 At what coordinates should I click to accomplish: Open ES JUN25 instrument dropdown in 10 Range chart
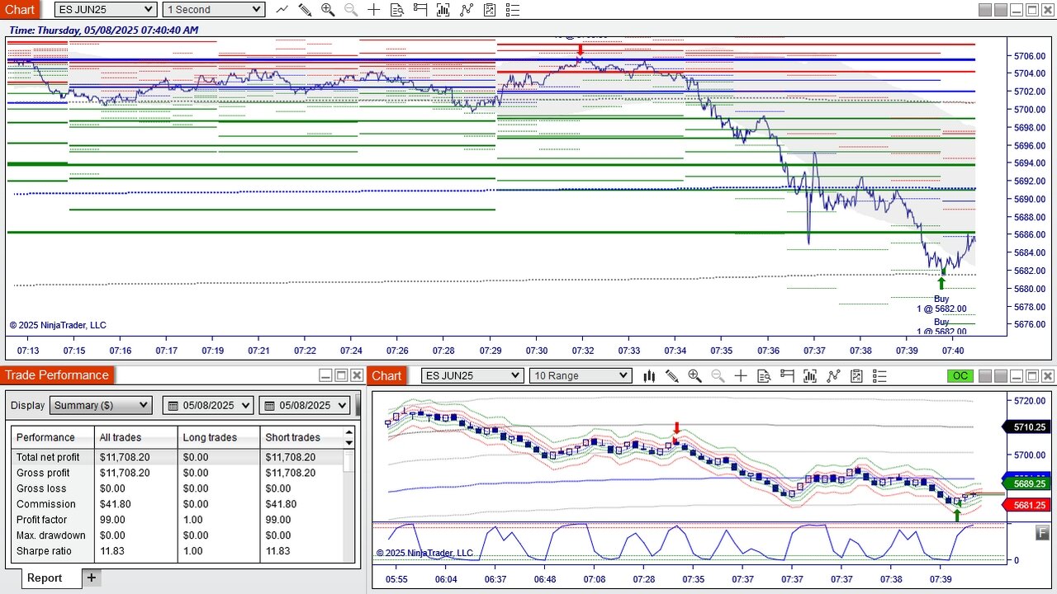pyautogui.click(x=472, y=376)
